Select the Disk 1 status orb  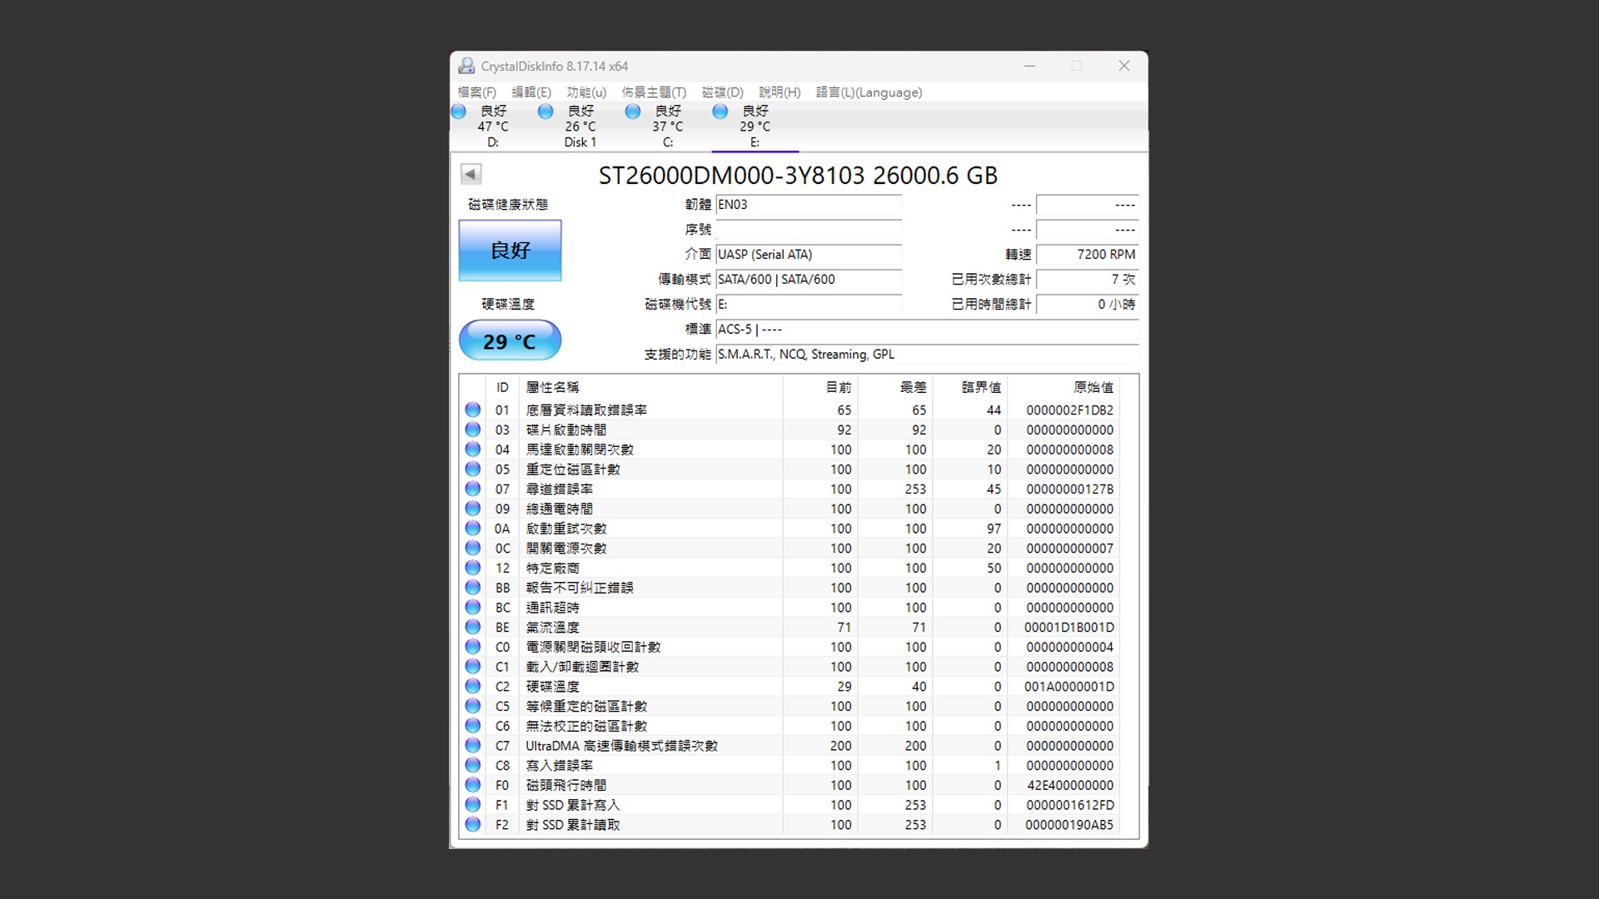point(545,112)
